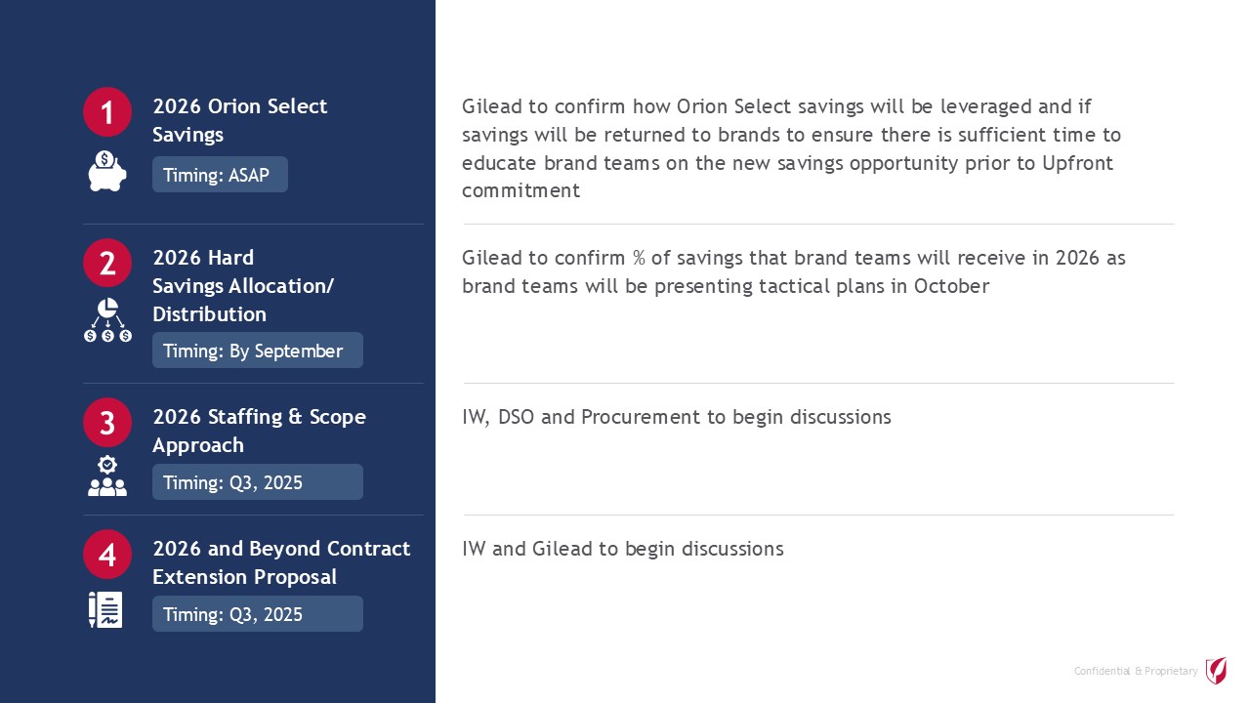Click the shield logo in bottom corner
Screen dimensions: 1250x703
click(x=1216, y=671)
